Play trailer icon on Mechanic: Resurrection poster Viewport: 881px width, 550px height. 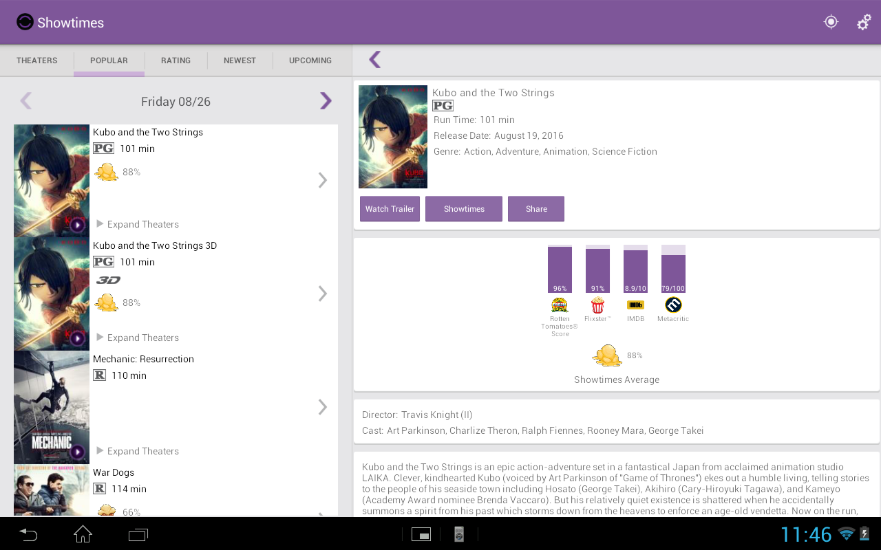coord(78,452)
